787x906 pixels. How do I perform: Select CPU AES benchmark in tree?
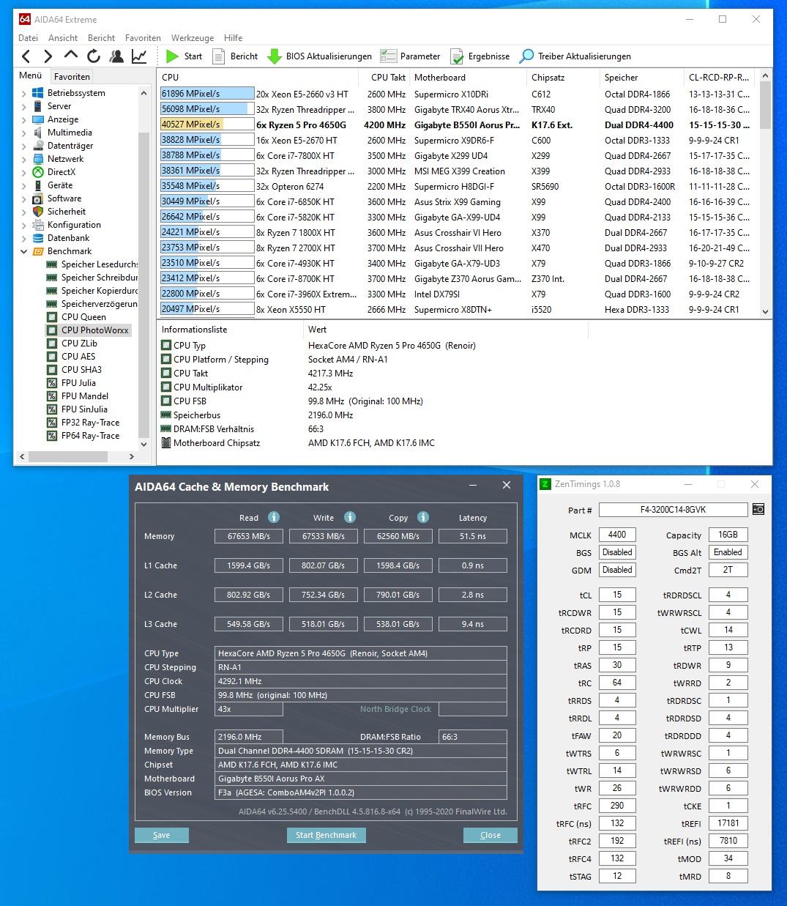coord(78,357)
